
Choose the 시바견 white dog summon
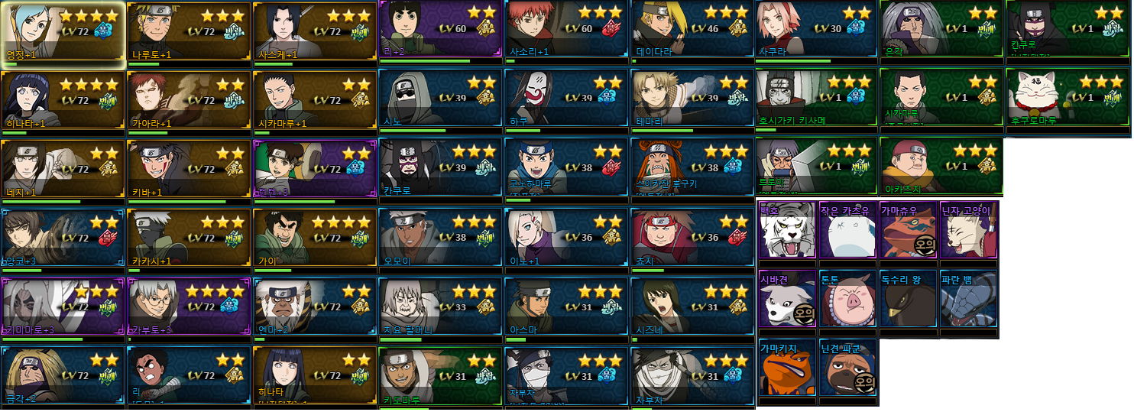pyautogui.click(x=787, y=298)
